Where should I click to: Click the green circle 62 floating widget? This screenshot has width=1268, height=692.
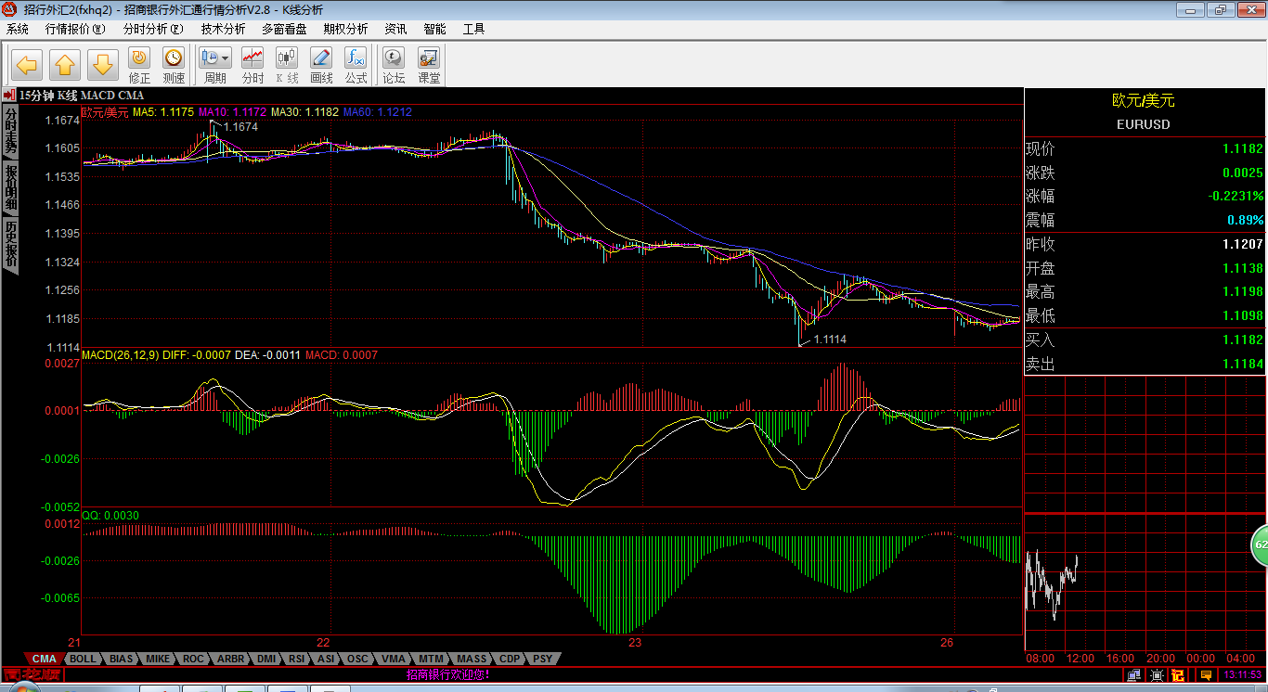pos(1260,545)
